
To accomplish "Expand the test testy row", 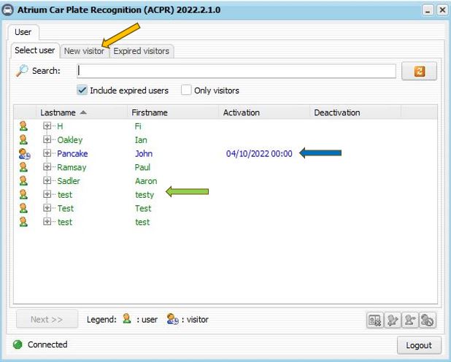I will point(47,194).
